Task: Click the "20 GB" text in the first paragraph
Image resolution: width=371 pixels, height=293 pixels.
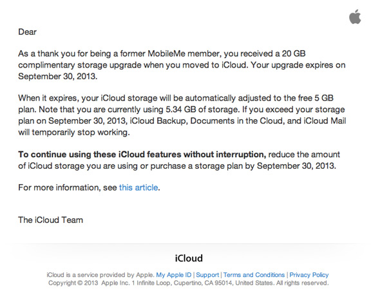Action: click(x=294, y=53)
